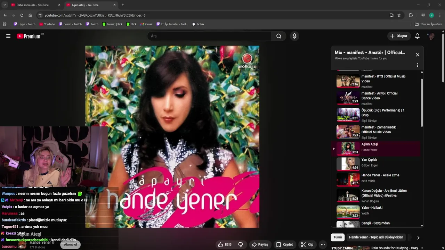Share video with Paylaş button
This screenshot has height=250, width=445.
[260, 244]
